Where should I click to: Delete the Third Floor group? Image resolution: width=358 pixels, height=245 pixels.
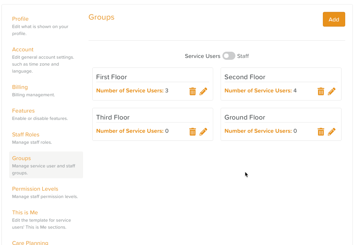[193, 132]
